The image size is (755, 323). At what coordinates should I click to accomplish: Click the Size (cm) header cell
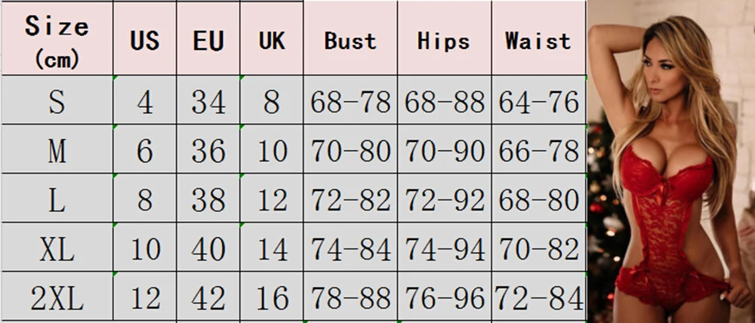click(x=57, y=38)
